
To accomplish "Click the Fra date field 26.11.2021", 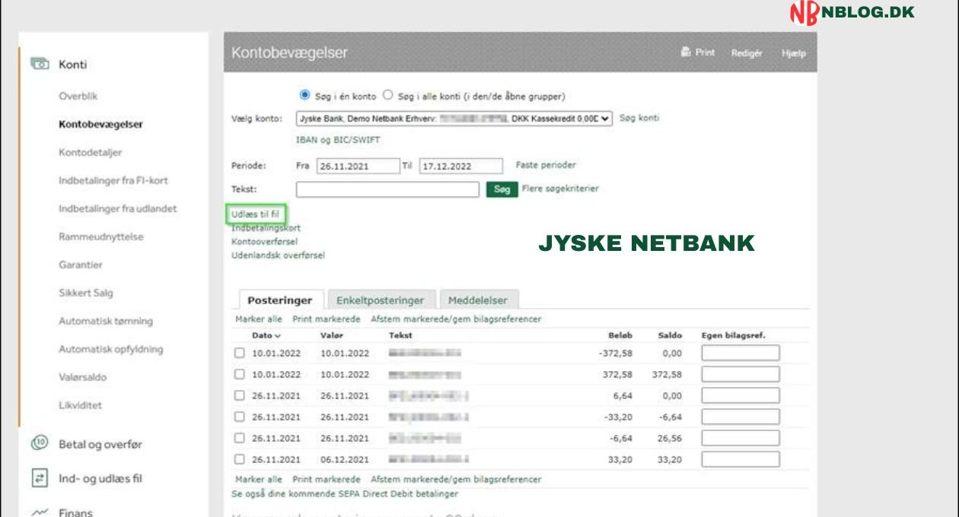I will 358,167.
